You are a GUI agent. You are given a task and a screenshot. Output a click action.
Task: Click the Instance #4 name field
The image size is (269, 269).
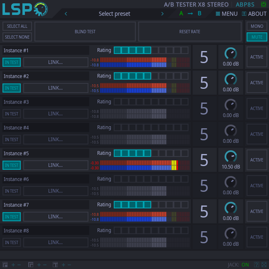click(46, 127)
